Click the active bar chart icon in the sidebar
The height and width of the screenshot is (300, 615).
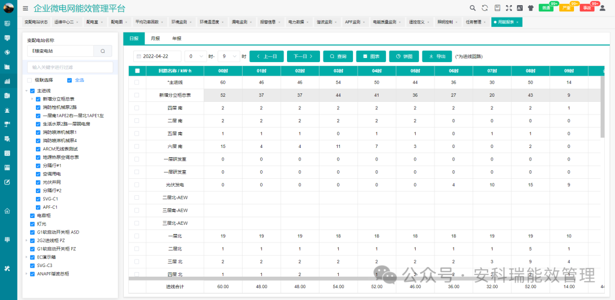tap(7, 81)
